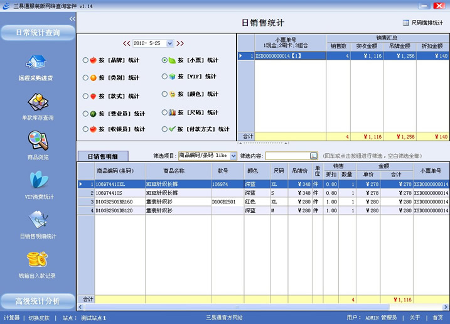The width and height of the screenshot is (450, 324).
Task: Click the 计算器 status bar link
Action: pos(11,318)
